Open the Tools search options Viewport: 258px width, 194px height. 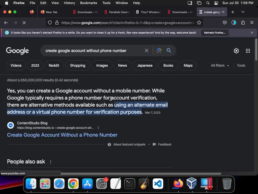tap(241, 65)
